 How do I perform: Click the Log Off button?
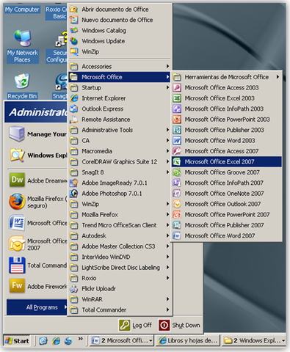[135, 326]
